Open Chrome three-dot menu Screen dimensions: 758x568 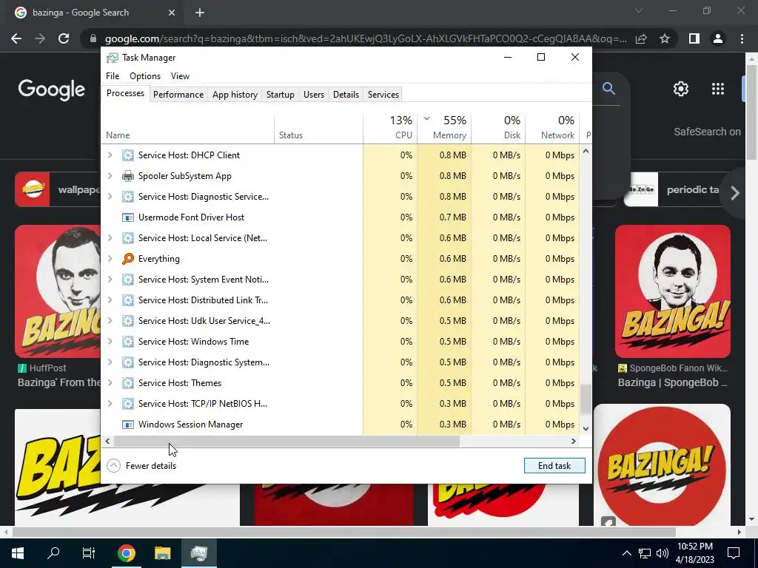point(742,38)
